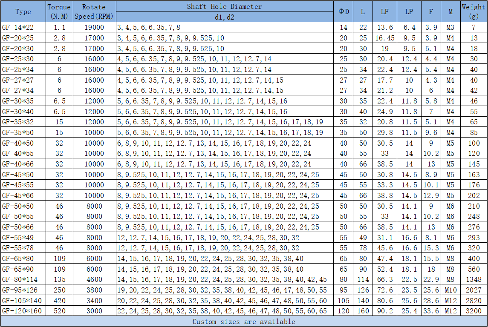Click the weight value 1348
Image resolution: width=488 pixels, height=327 pixels.
(474, 279)
